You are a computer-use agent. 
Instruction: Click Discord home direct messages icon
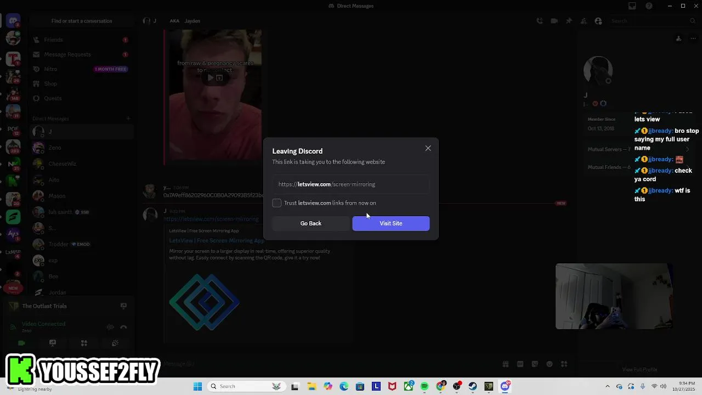click(x=13, y=21)
